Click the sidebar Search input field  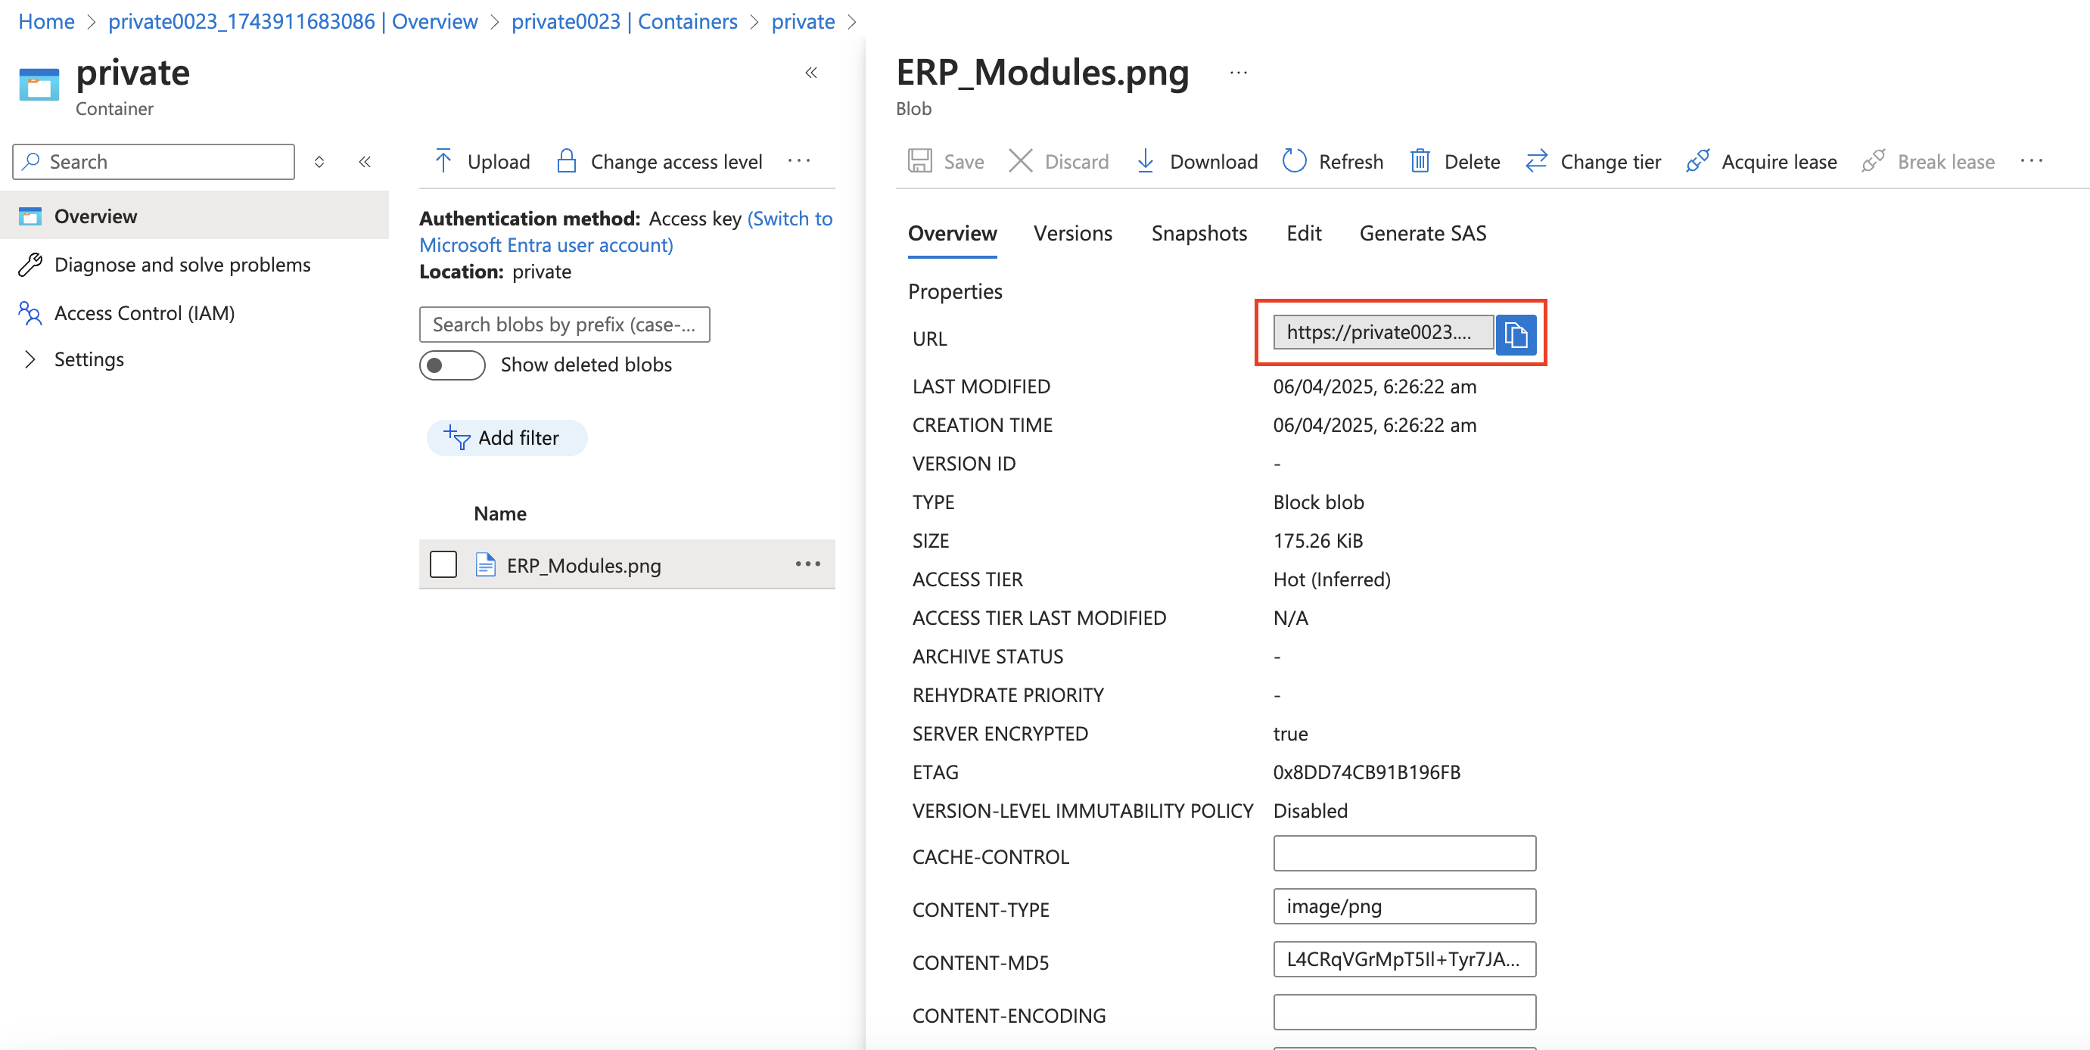click(154, 161)
